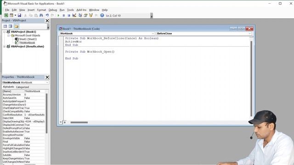Click the AutoSaveOn property value
The width and height of the screenshot is (294, 165).
click(34, 98)
